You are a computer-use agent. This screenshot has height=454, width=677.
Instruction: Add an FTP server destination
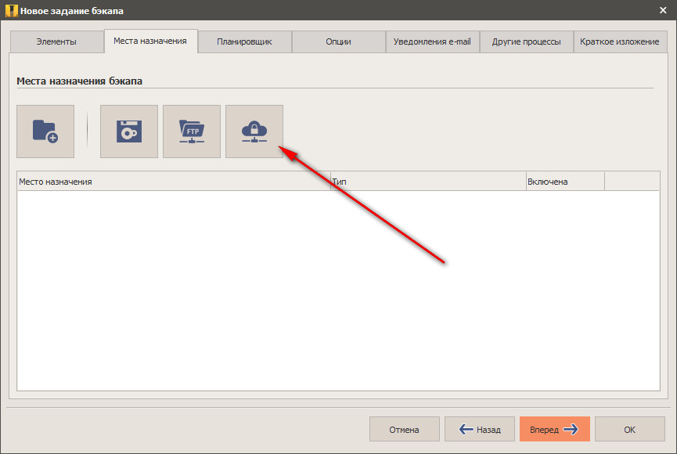(x=192, y=132)
